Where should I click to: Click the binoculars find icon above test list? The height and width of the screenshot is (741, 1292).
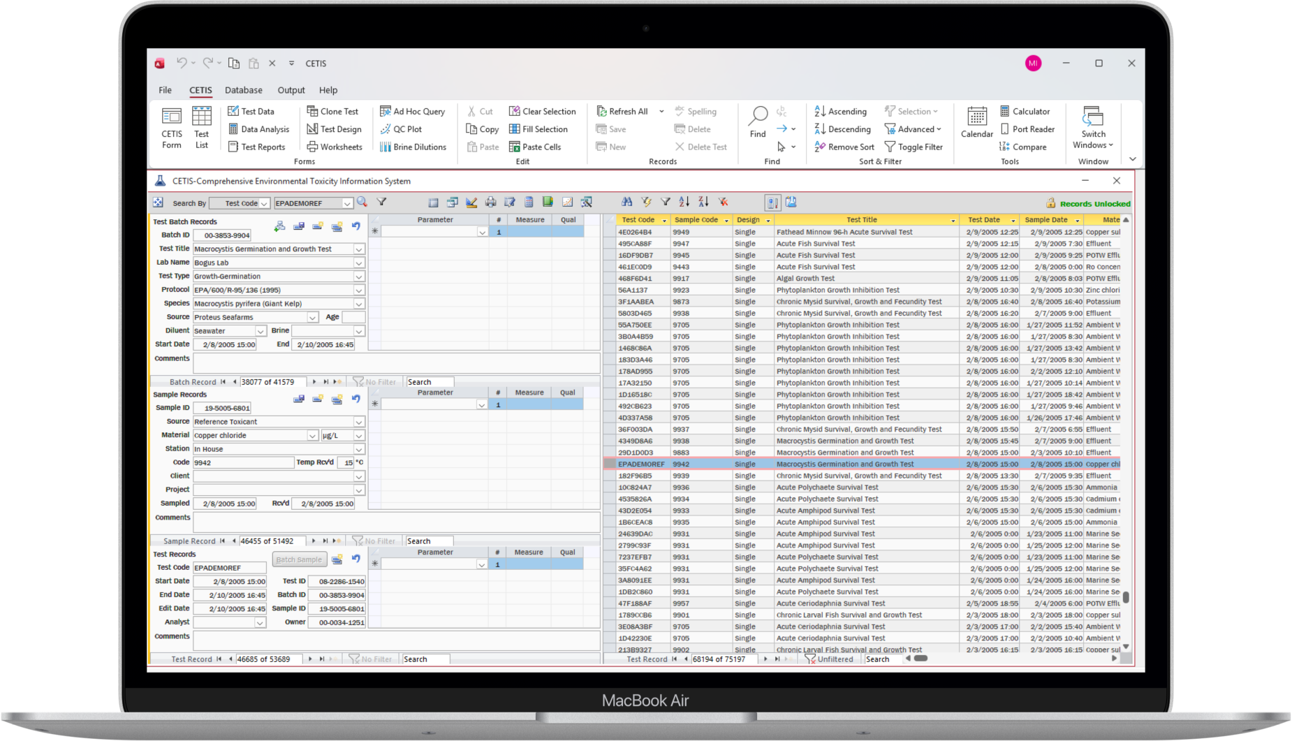(627, 202)
